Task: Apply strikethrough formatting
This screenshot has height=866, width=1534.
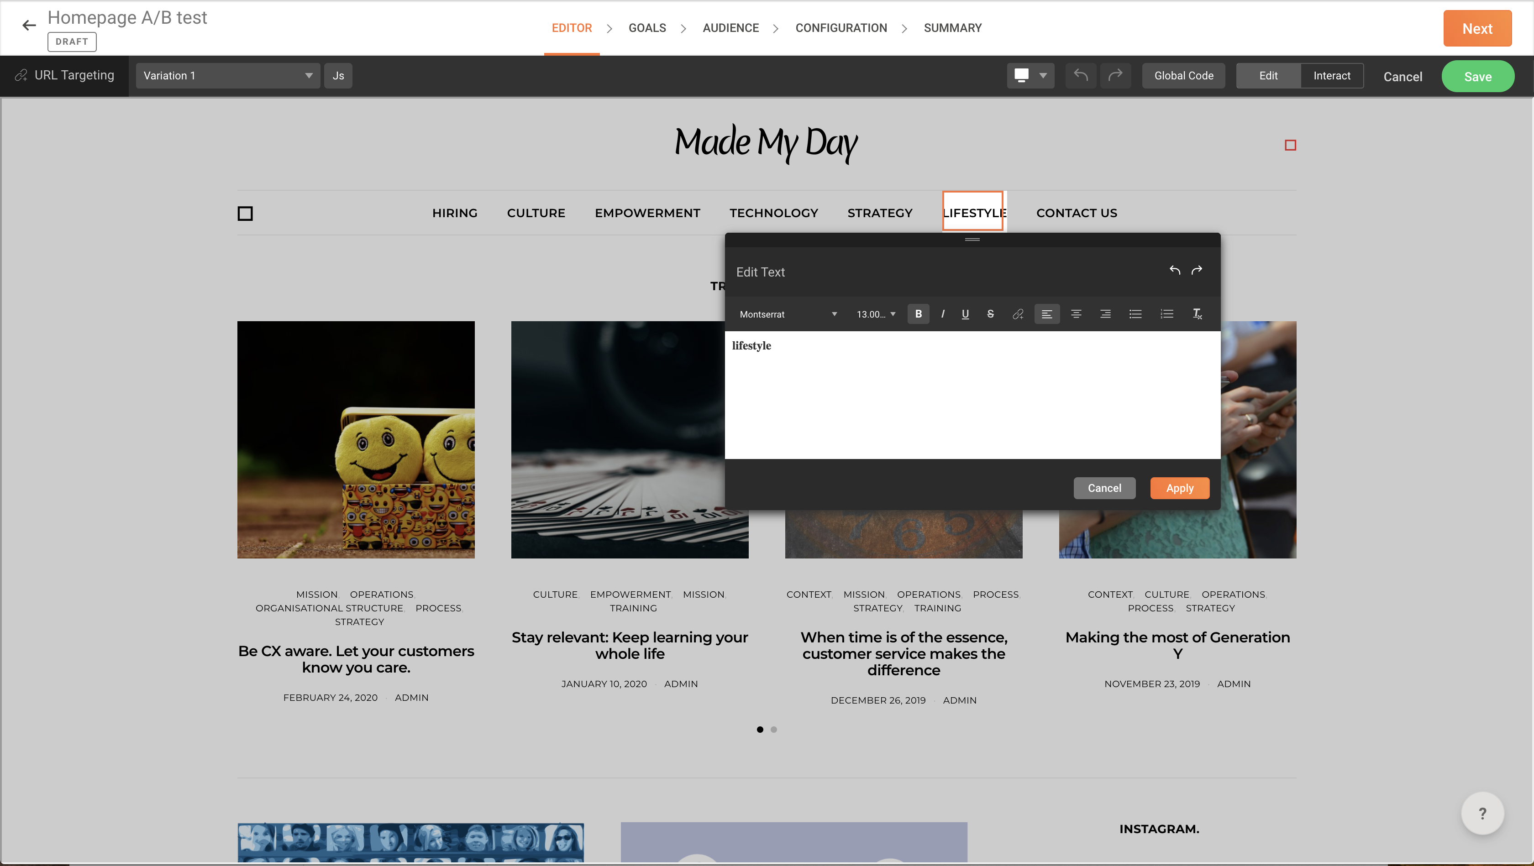Action: click(x=990, y=313)
